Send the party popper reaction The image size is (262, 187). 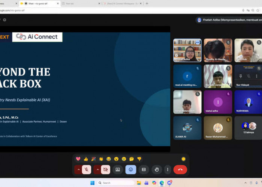94,159
